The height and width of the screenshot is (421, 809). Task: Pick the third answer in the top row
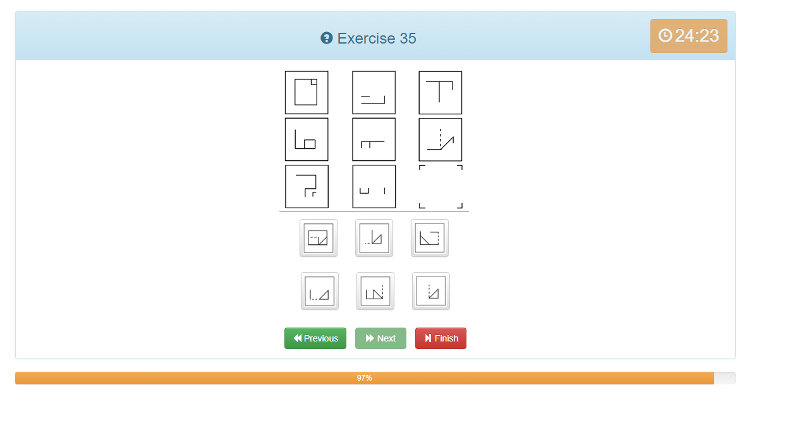click(430, 238)
